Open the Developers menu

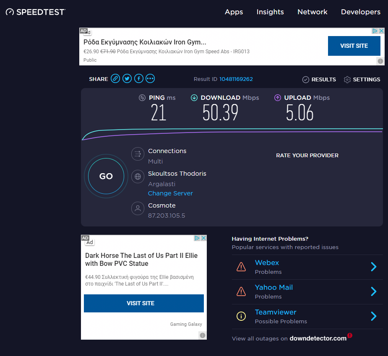click(x=361, y=12)
